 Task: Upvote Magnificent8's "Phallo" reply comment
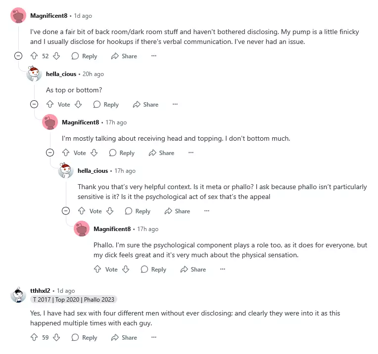[97, 270]
